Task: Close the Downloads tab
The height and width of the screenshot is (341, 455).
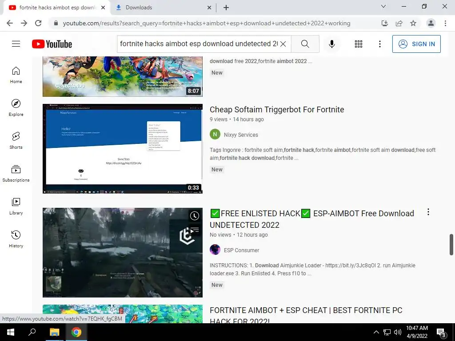Action: [x=209, y=8]
